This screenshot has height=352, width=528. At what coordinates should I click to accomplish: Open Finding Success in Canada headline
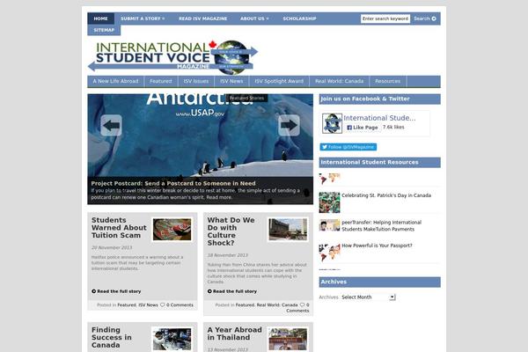[x=112, y=337]
